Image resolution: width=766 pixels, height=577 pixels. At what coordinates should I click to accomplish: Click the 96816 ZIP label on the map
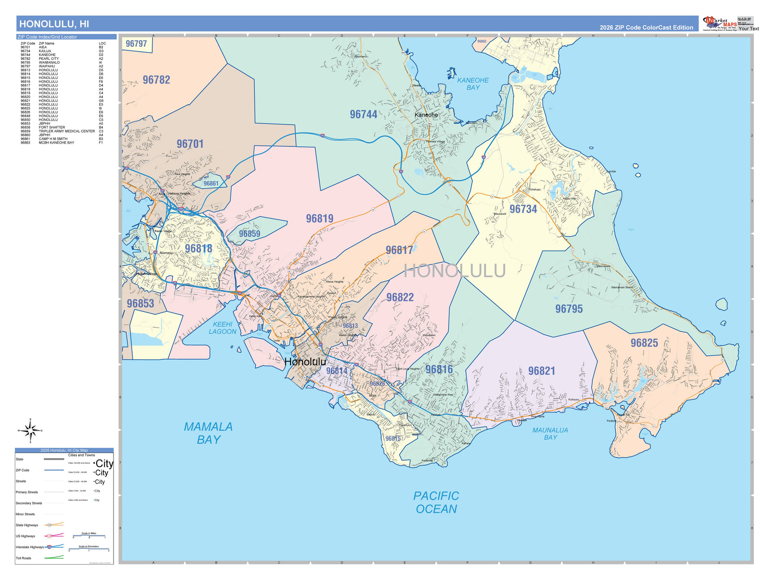(439, 369)
